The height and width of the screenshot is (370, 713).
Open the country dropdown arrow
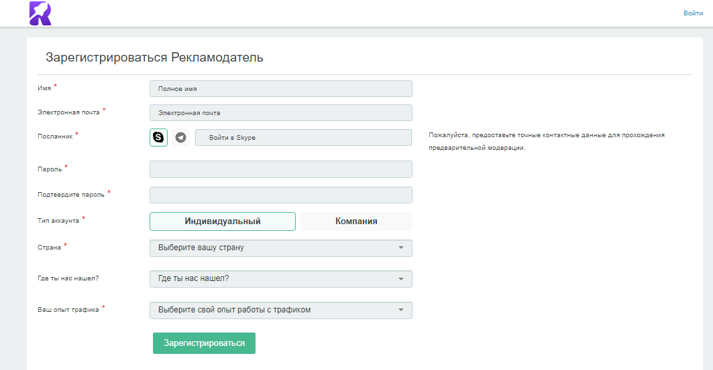(401, 248)
